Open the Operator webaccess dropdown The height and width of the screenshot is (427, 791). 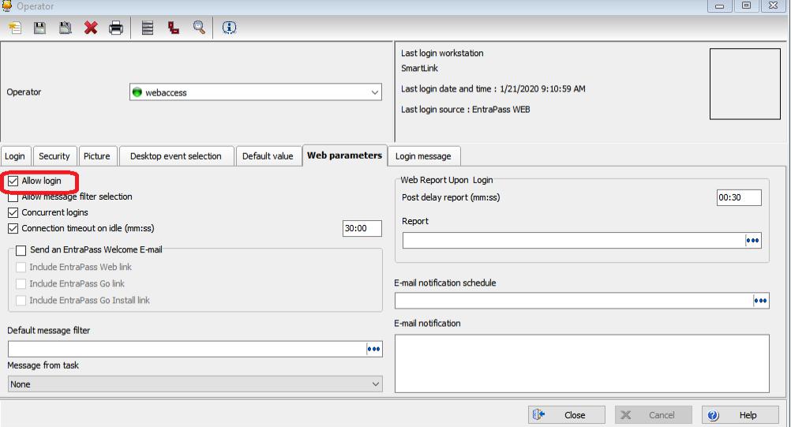375,92
